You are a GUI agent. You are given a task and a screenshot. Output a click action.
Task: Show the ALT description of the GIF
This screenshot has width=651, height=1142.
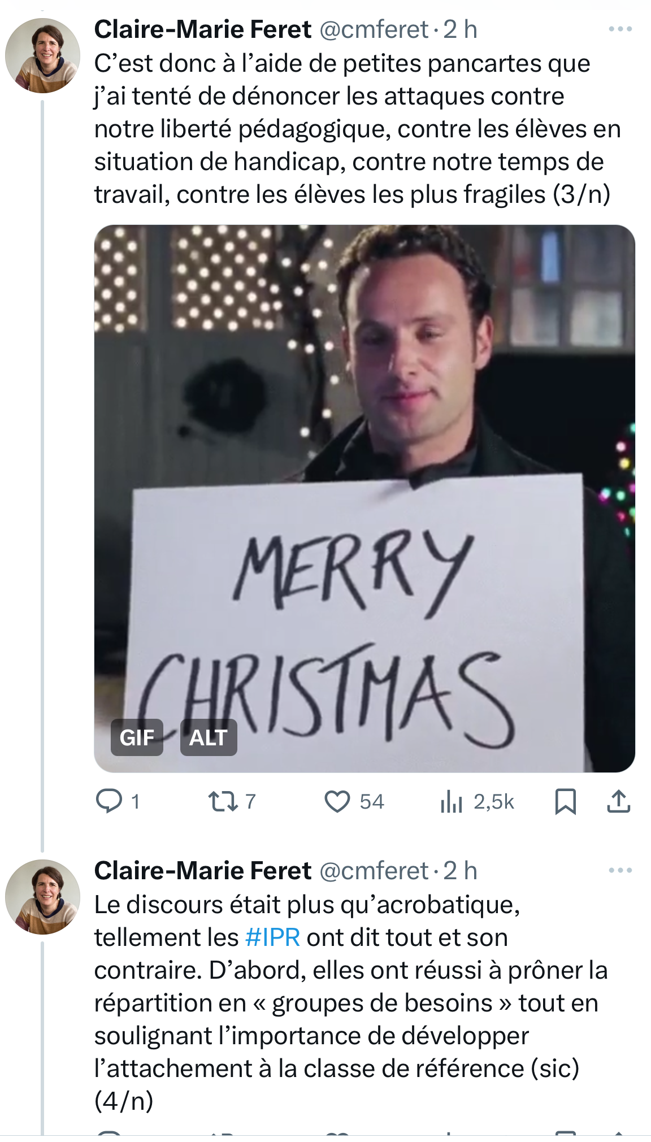point(208,737)
